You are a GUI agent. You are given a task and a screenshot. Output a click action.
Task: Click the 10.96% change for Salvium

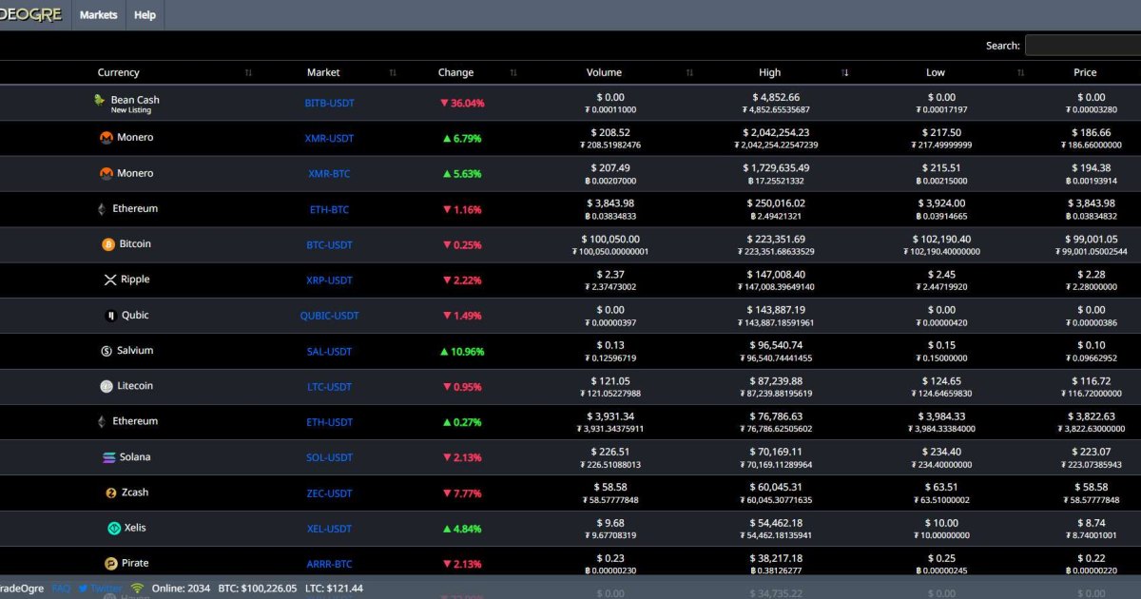pyautogui.click(x=461, y=352)
